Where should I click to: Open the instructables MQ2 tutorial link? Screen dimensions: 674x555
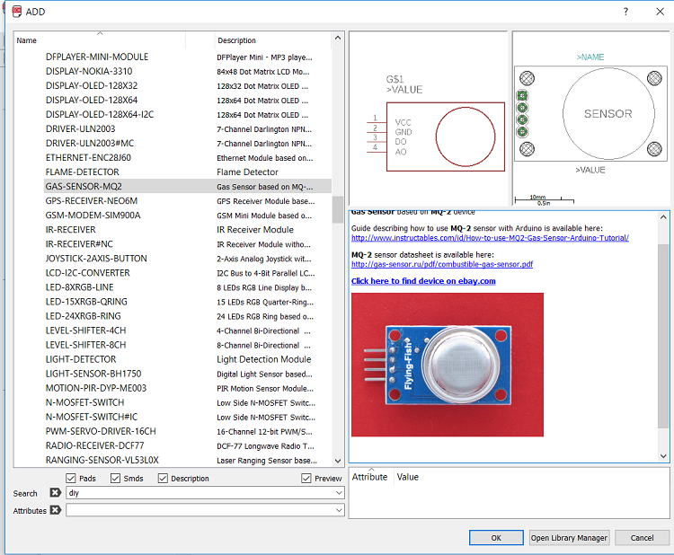tap(490, 238)
